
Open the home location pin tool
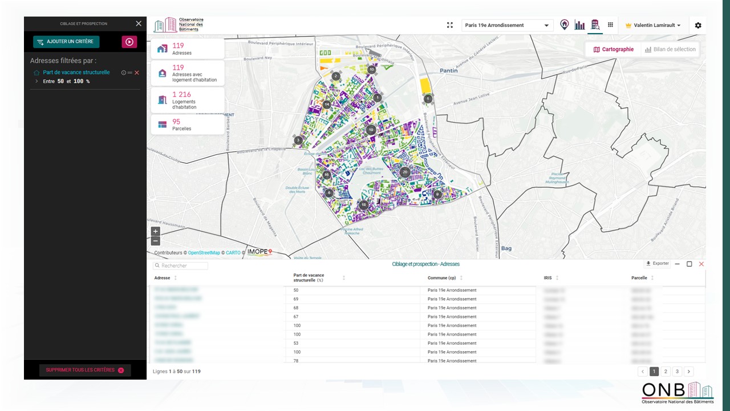click(564, 25)
